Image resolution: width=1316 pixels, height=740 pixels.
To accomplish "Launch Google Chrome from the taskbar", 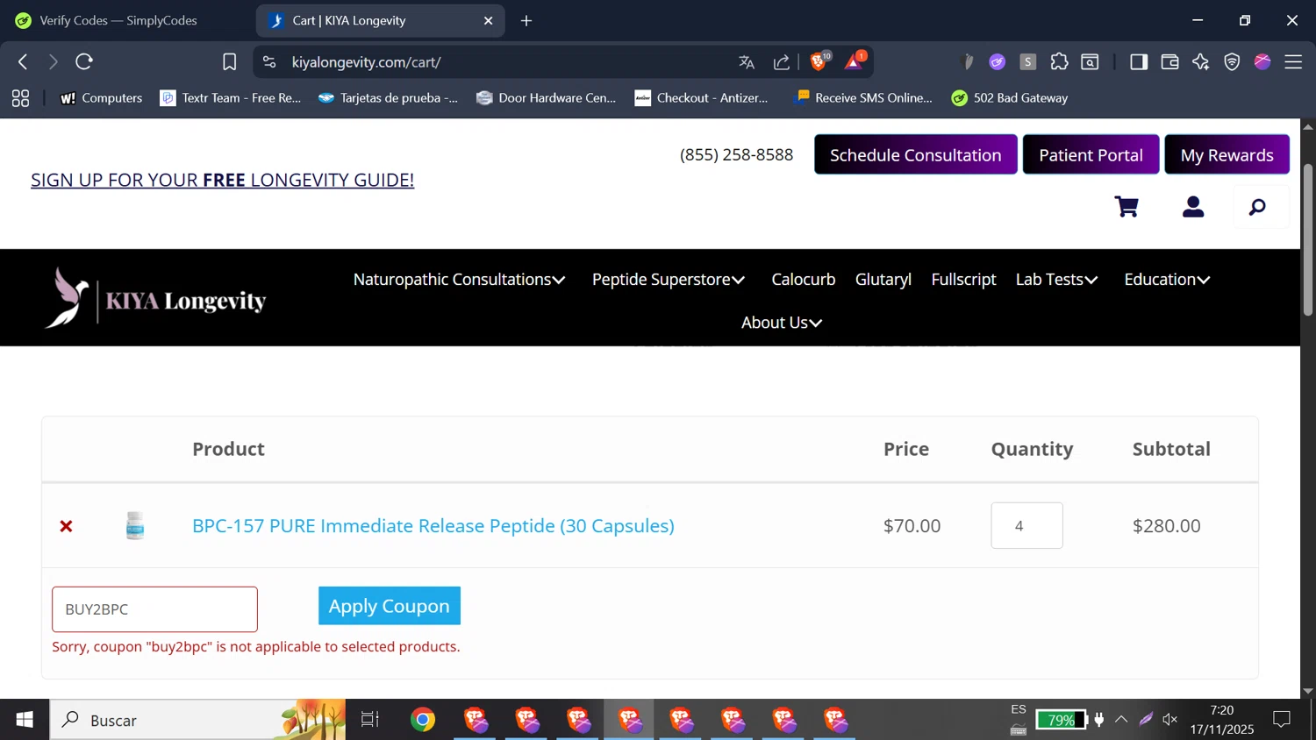I will pos(423,720).
